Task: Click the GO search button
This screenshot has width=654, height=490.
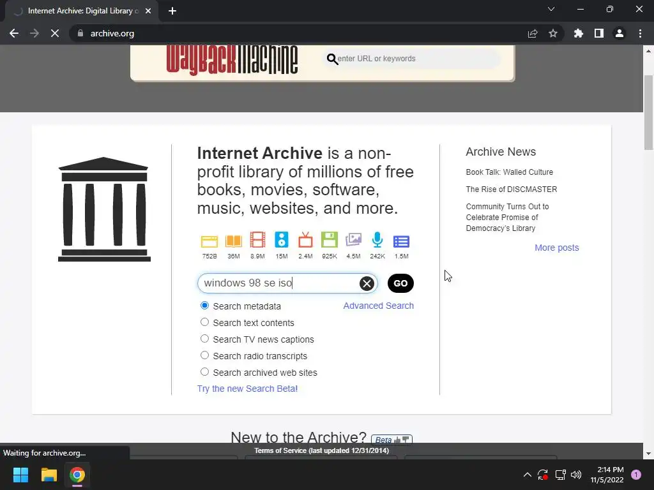Action: point(400,283)
